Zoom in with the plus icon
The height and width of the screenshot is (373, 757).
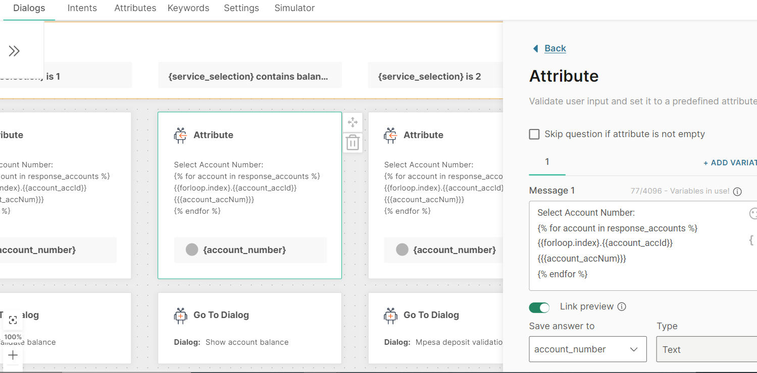[13, 355]
